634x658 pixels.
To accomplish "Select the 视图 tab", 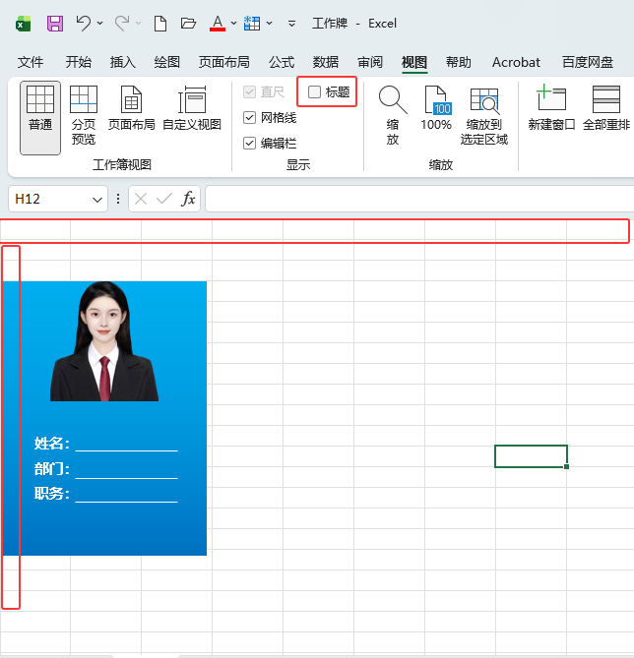I will coord(414,62).
